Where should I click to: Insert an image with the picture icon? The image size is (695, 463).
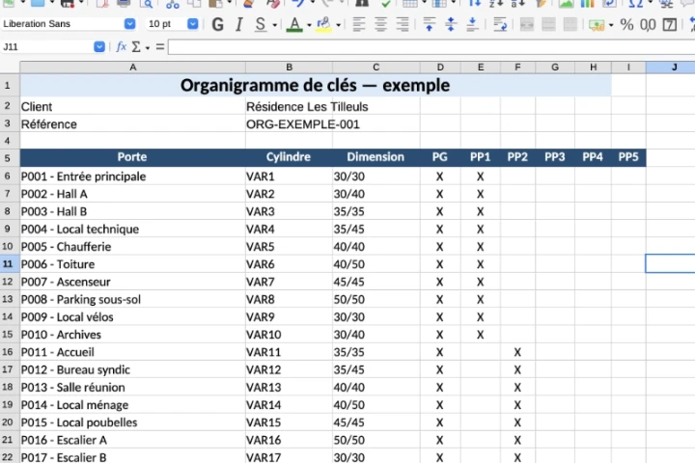[x=566, y=3]
